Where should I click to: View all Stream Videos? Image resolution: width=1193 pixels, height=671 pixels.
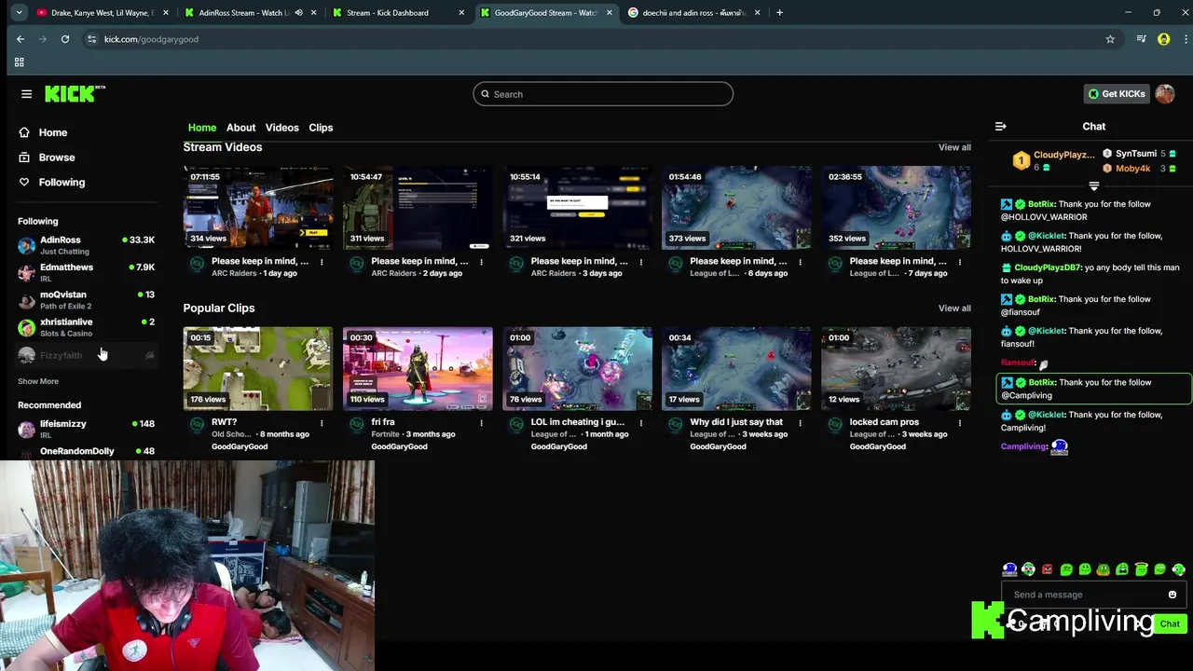(x=954, y=147)
